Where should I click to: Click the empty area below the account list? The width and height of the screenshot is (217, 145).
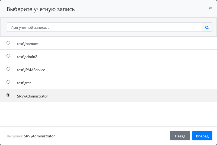108,114
